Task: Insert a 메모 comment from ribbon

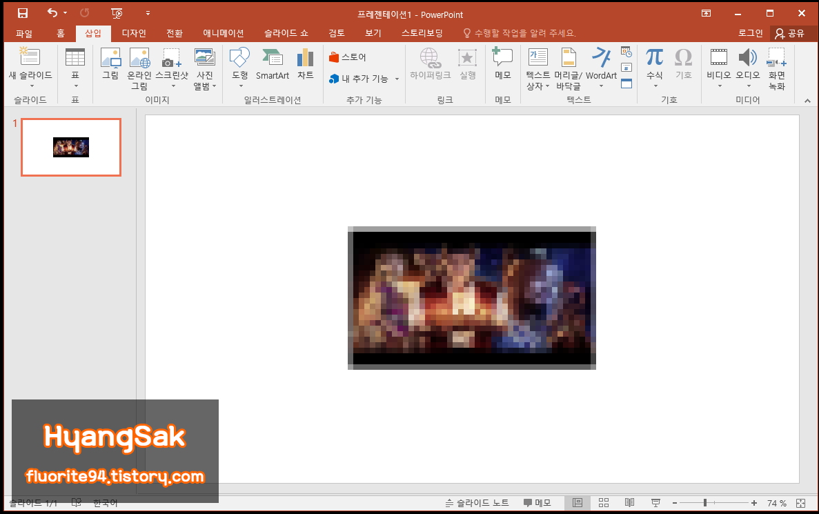Action: [502, 63]
